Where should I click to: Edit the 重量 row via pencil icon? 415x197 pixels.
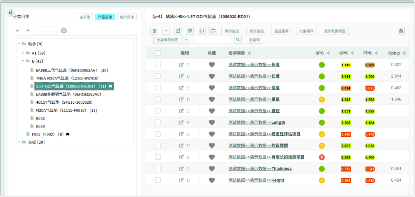pyautogui.click(x=181, y=99)
